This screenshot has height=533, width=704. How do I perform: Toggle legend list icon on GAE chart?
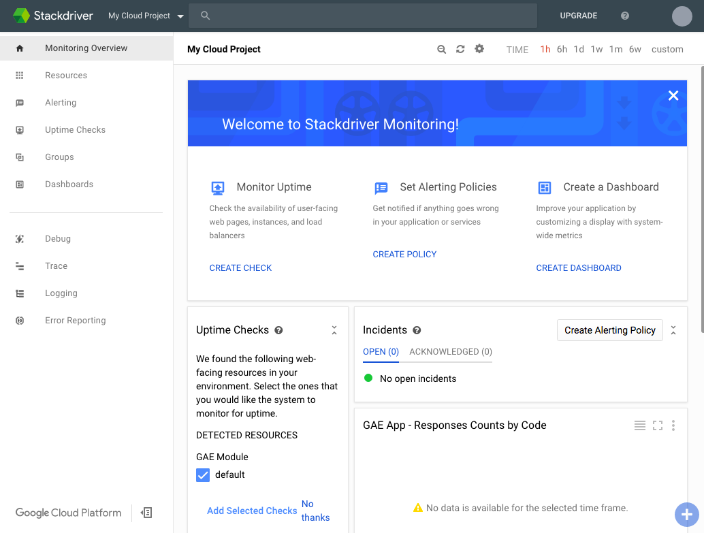pyautogui.click(x=640, y=425)
